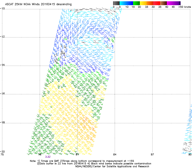This screenshot has width=192, height=168.
Task: Click legend tick label 10
Action: click(x=127, y=7)
